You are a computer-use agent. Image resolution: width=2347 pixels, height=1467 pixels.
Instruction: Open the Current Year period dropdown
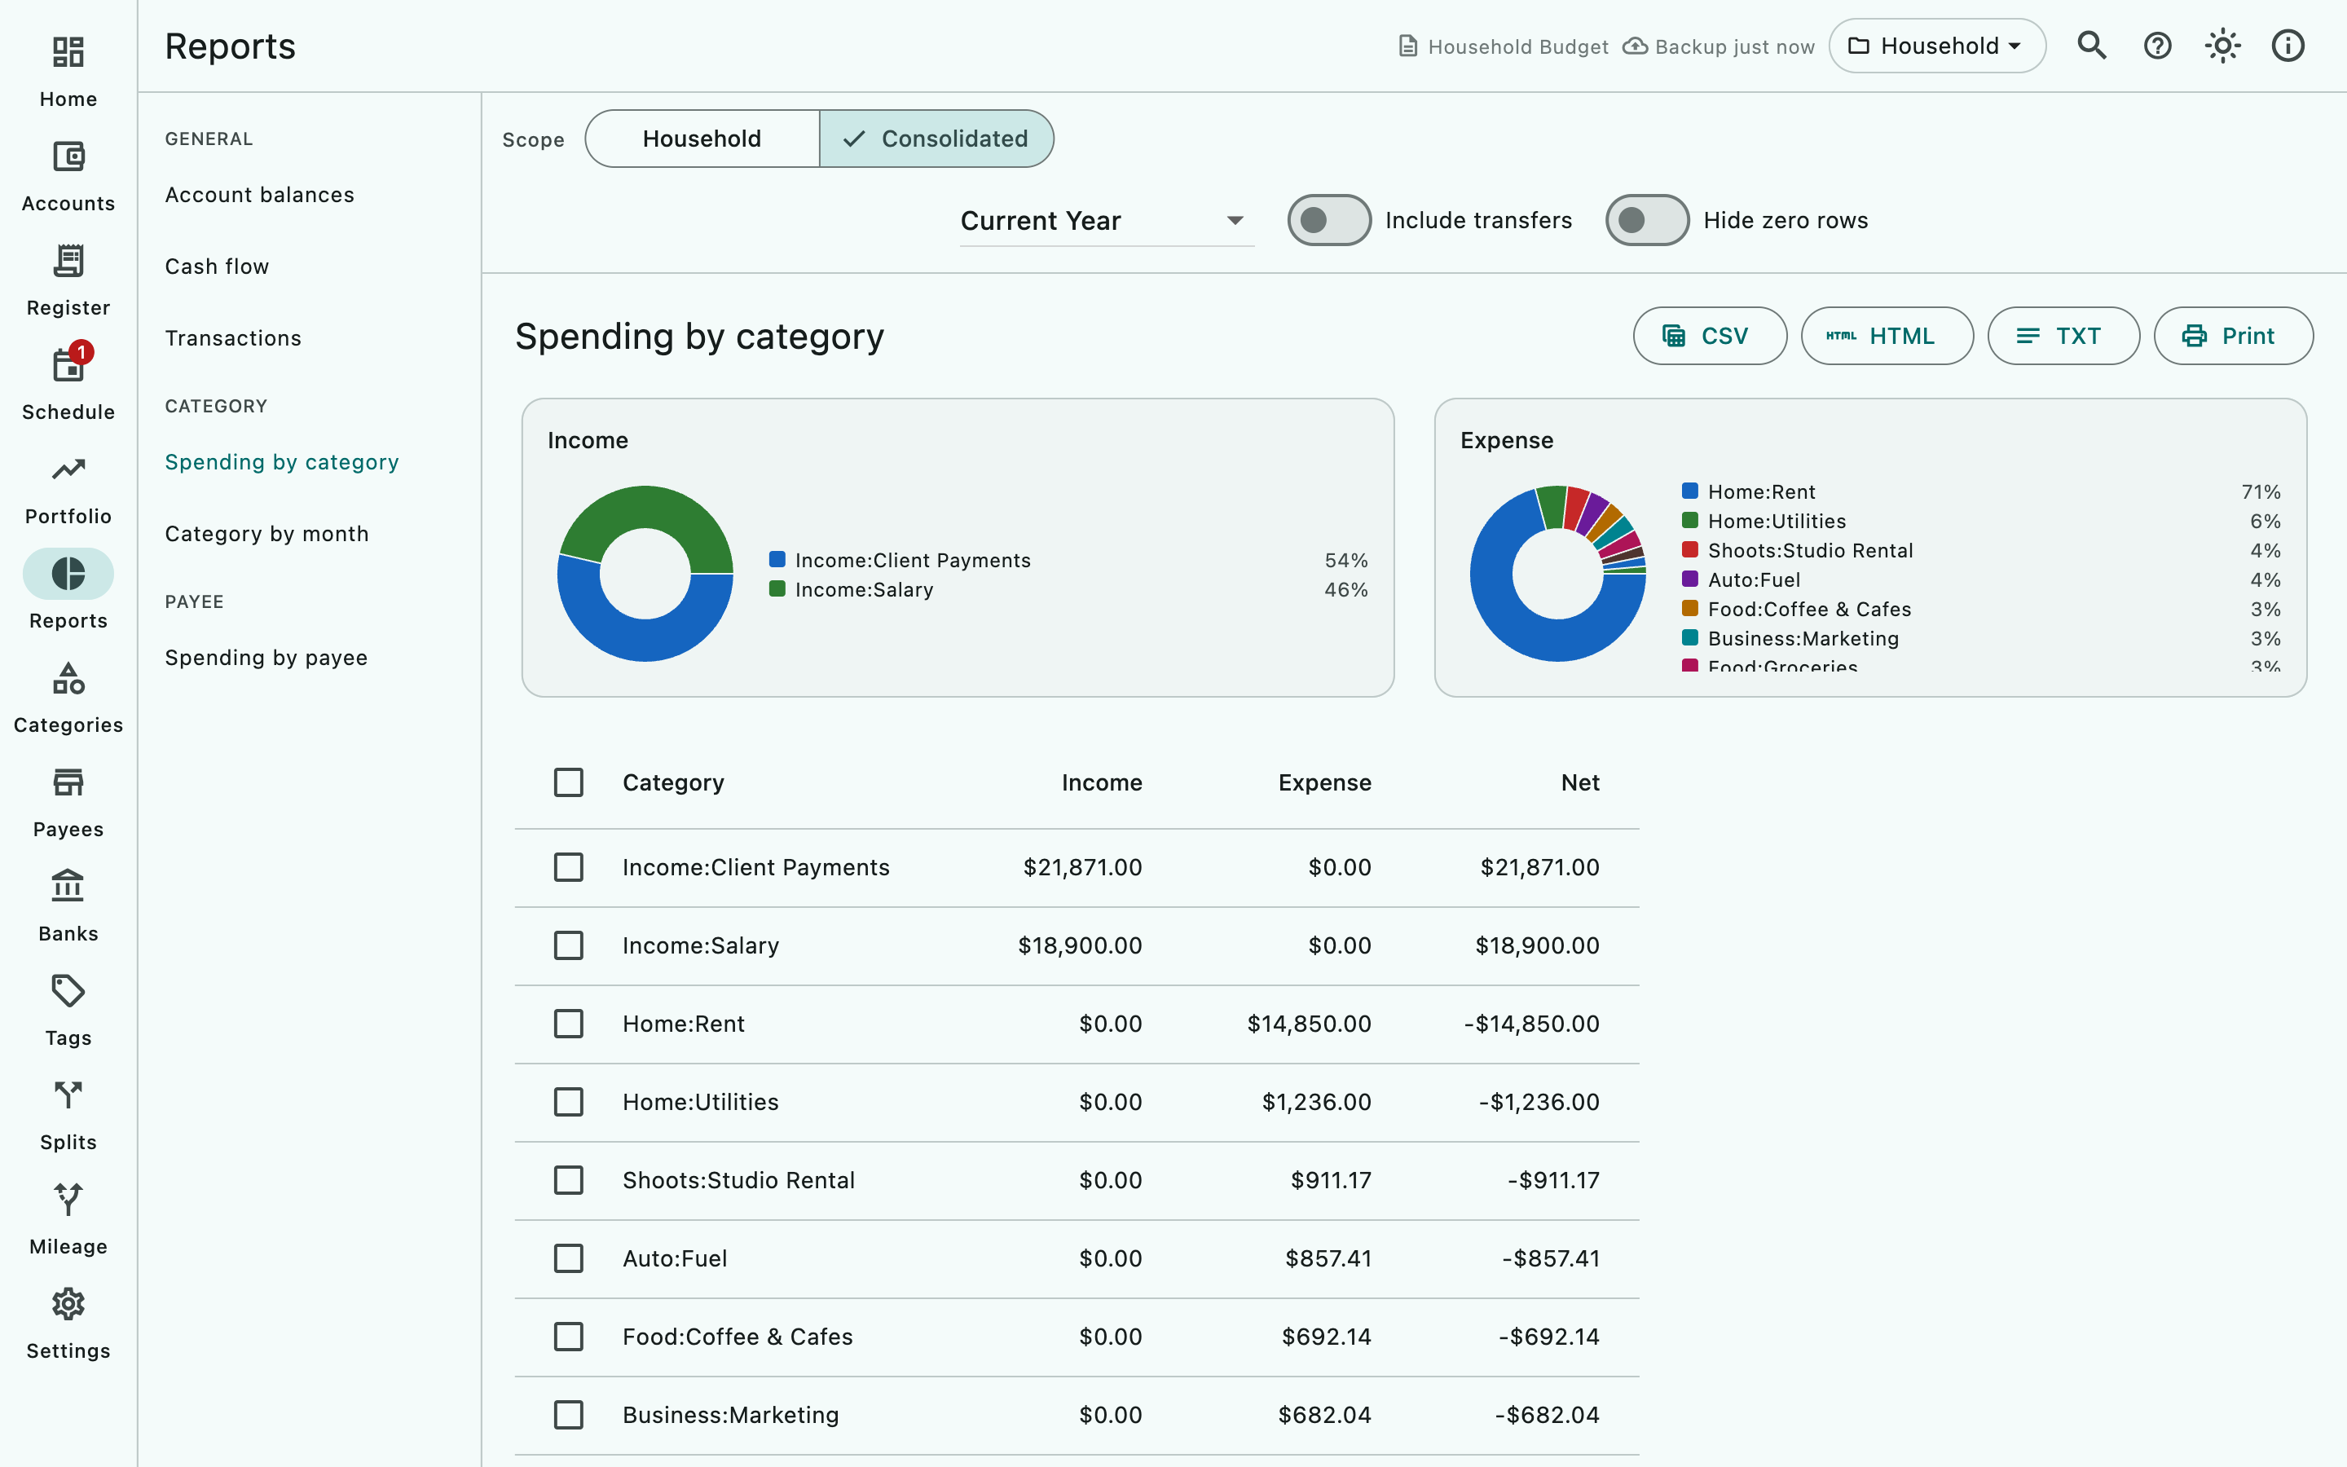coord(1107,220)
